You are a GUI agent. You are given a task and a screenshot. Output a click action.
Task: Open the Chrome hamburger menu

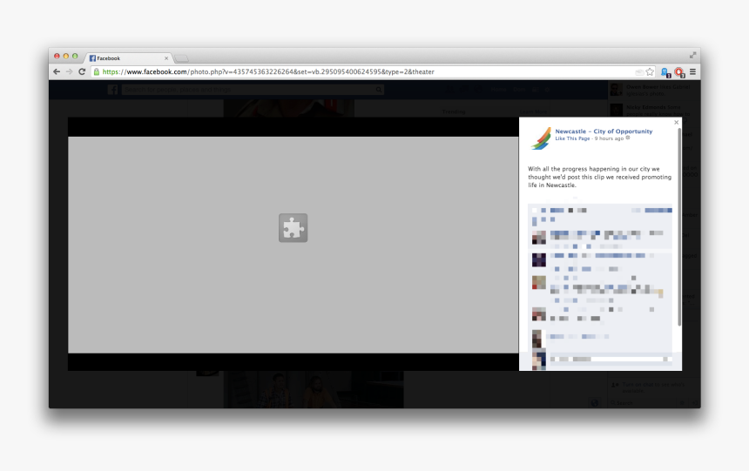click(692, 71)
